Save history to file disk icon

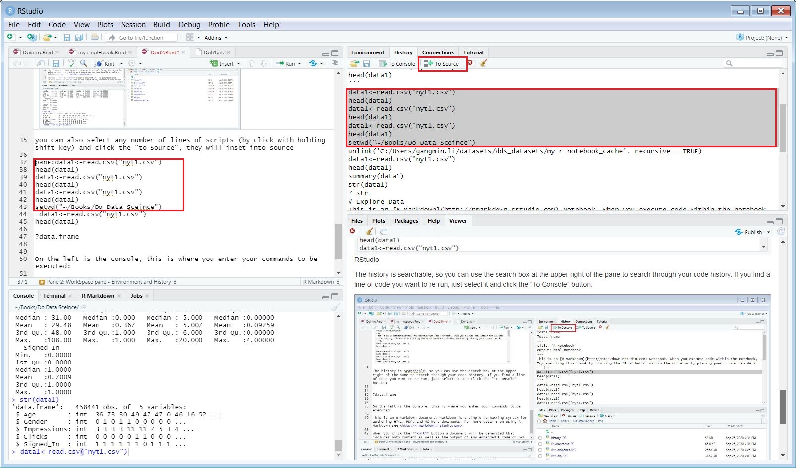[x=367, y=63]
